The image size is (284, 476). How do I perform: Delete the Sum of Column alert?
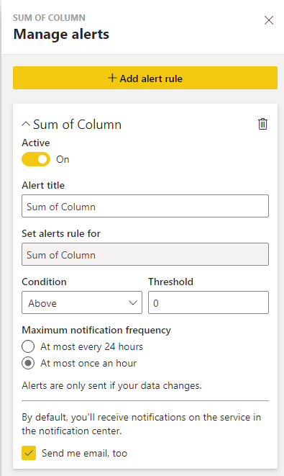(262, 124)
